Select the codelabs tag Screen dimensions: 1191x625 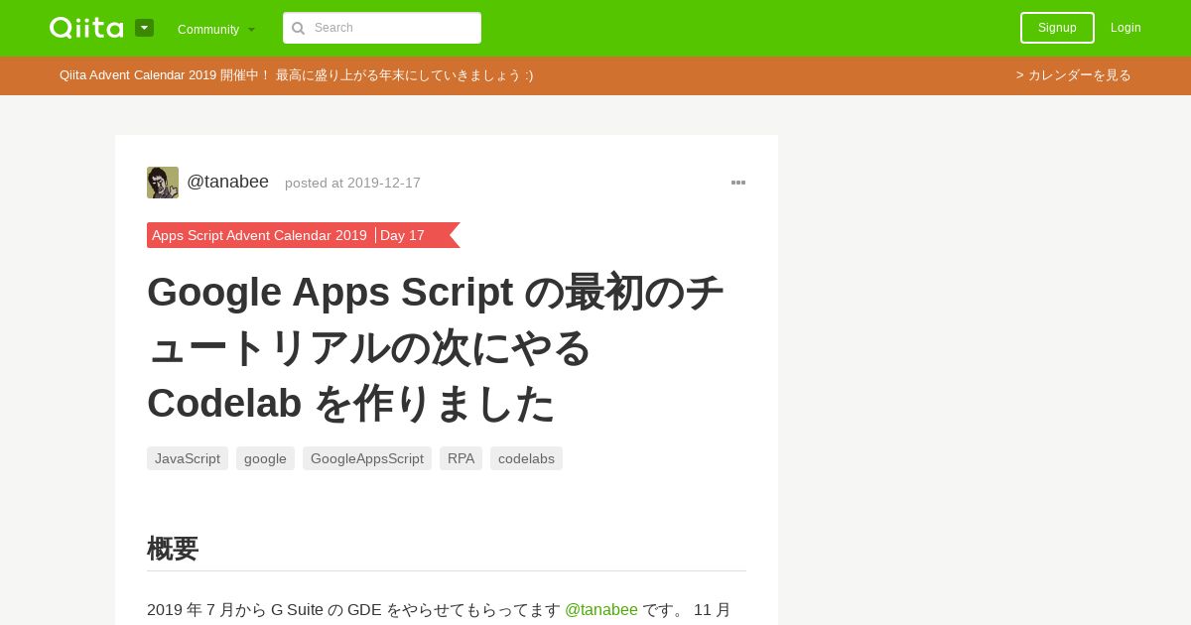coord(526,458)
